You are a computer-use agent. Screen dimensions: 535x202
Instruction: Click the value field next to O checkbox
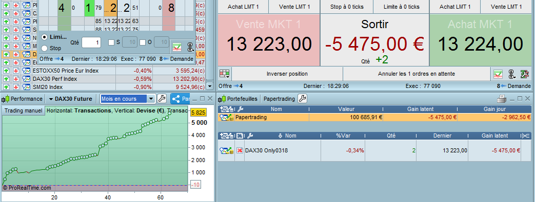162,42
